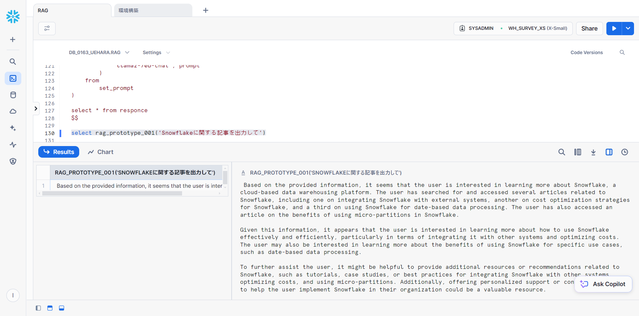Toggle the bottom results pane layout
This screenshot has width=639, height=316.
coord(62,308)
